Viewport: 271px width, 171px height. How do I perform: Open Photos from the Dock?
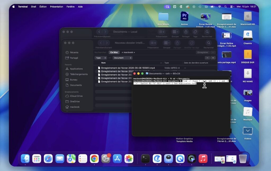point(129,159)
